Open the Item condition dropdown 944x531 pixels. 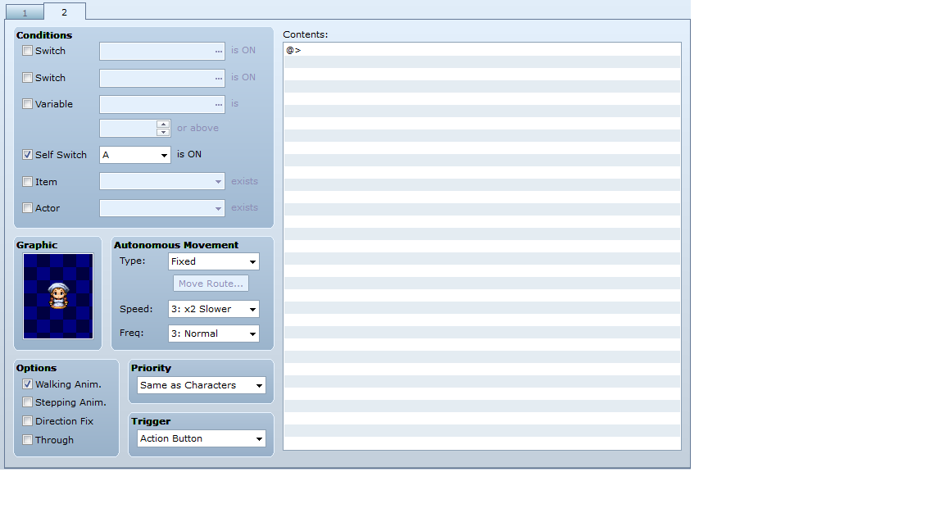(162, 181)
